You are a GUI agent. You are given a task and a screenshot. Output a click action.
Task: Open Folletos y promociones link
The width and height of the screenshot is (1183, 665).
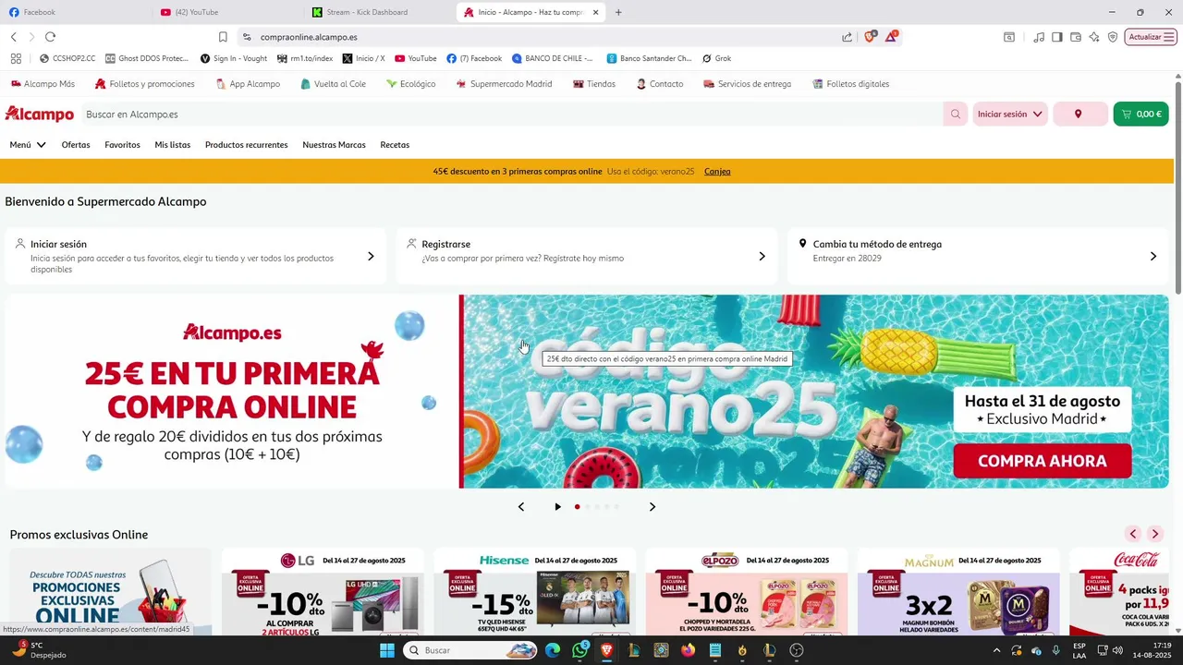(x=145, y=84)
